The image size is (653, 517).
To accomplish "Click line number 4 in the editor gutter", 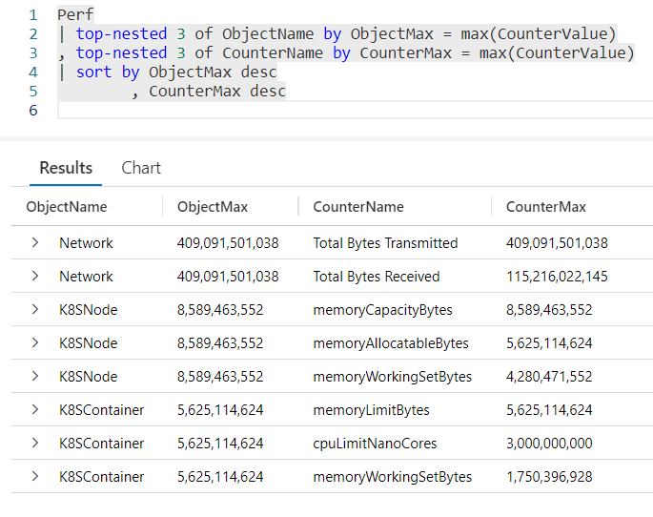I will pyautogui.click(x=33, y=72).
